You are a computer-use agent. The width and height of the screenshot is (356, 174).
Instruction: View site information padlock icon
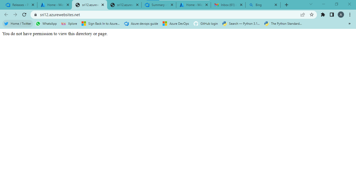tap(36, 15)
